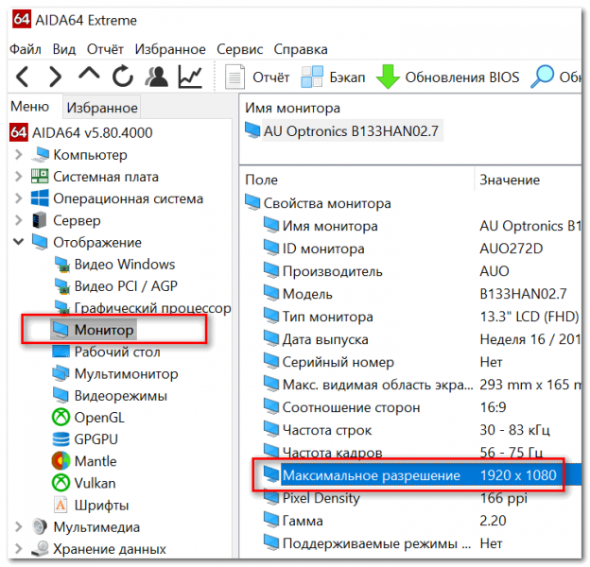Collapse the Отображение tree node
Viewport: 590px width, 567px height.
18,242
